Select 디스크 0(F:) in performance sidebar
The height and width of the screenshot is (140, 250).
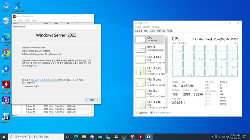[x=149, y=60]
